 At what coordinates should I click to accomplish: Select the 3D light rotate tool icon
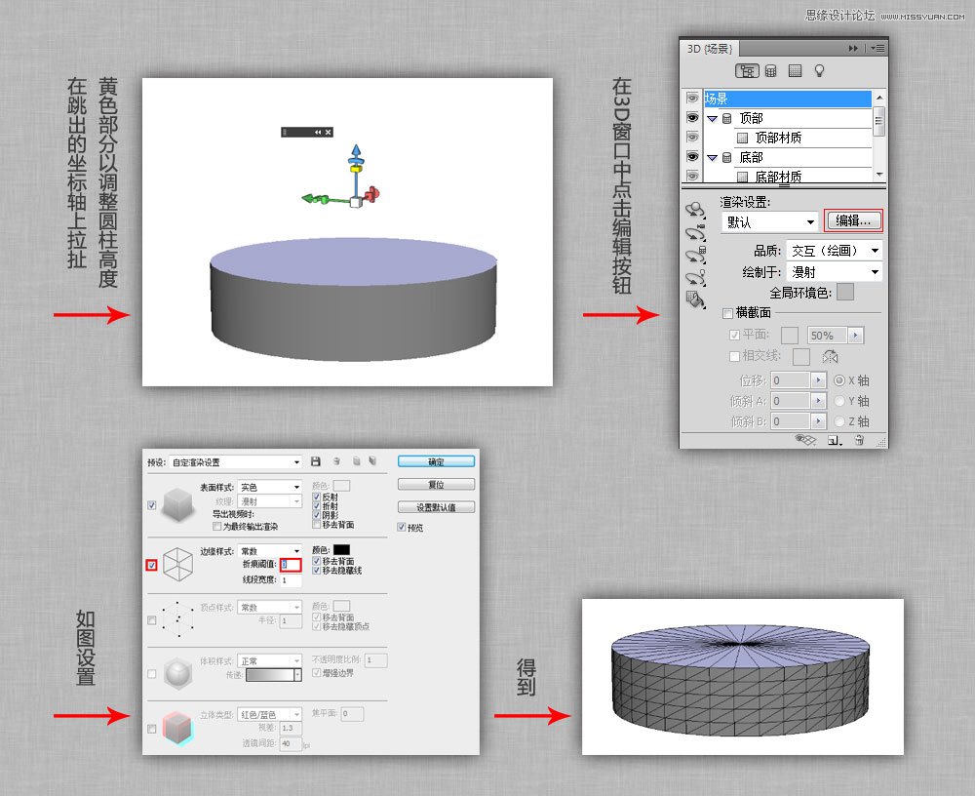click(695, 278)
